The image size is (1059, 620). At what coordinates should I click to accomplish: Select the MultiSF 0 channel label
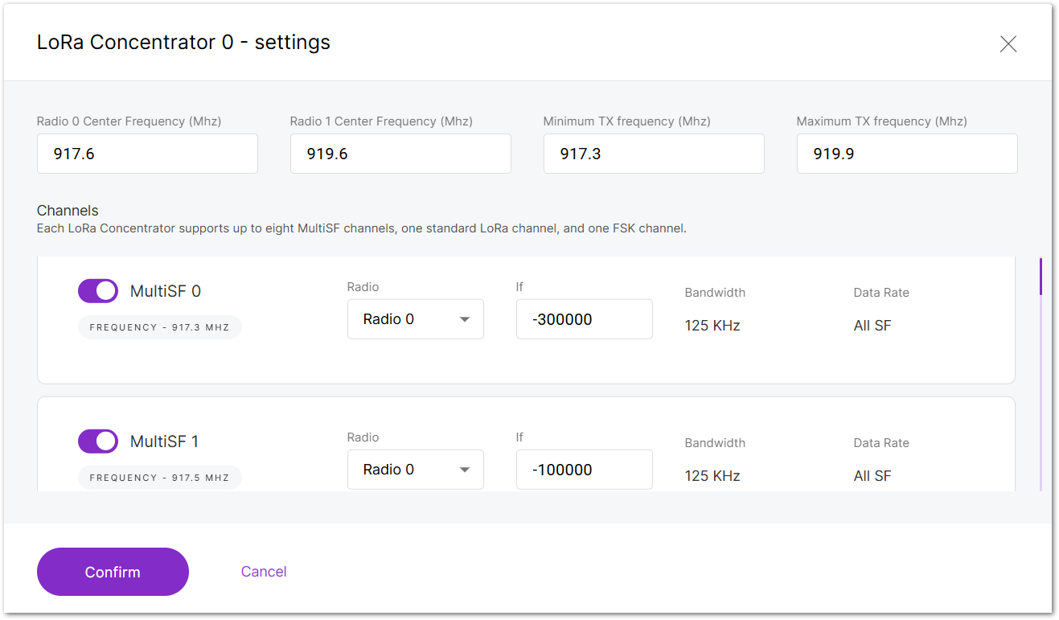pos(166,290)
